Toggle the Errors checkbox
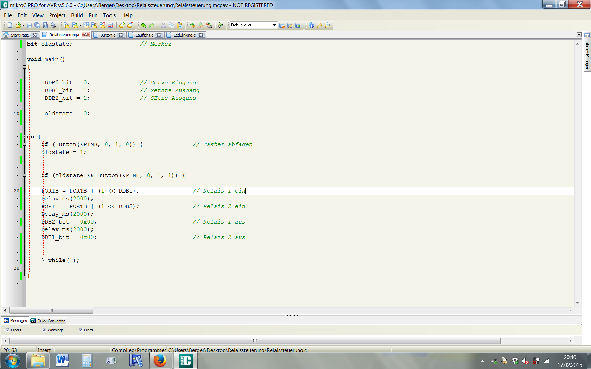Image resolution: width=591 pixels, height=369 pixels. point(7,330)
